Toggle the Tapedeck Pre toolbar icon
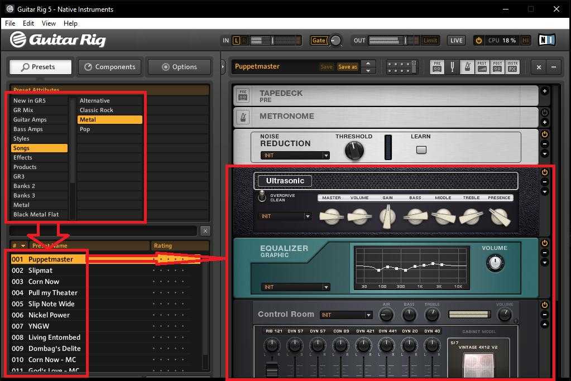Screen dimensions: 571x381 pyautogui.click(x=436, y=67)
